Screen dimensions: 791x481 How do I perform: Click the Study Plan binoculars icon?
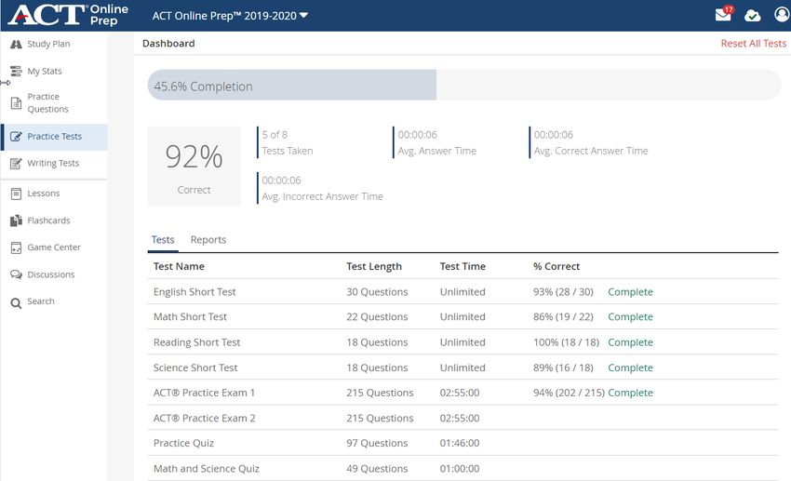[16, 44]
